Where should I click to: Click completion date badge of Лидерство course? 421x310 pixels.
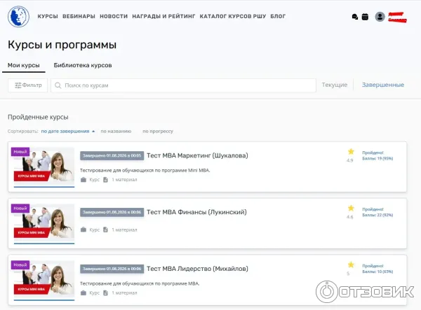pyautogui.click(x=112, y=269)
